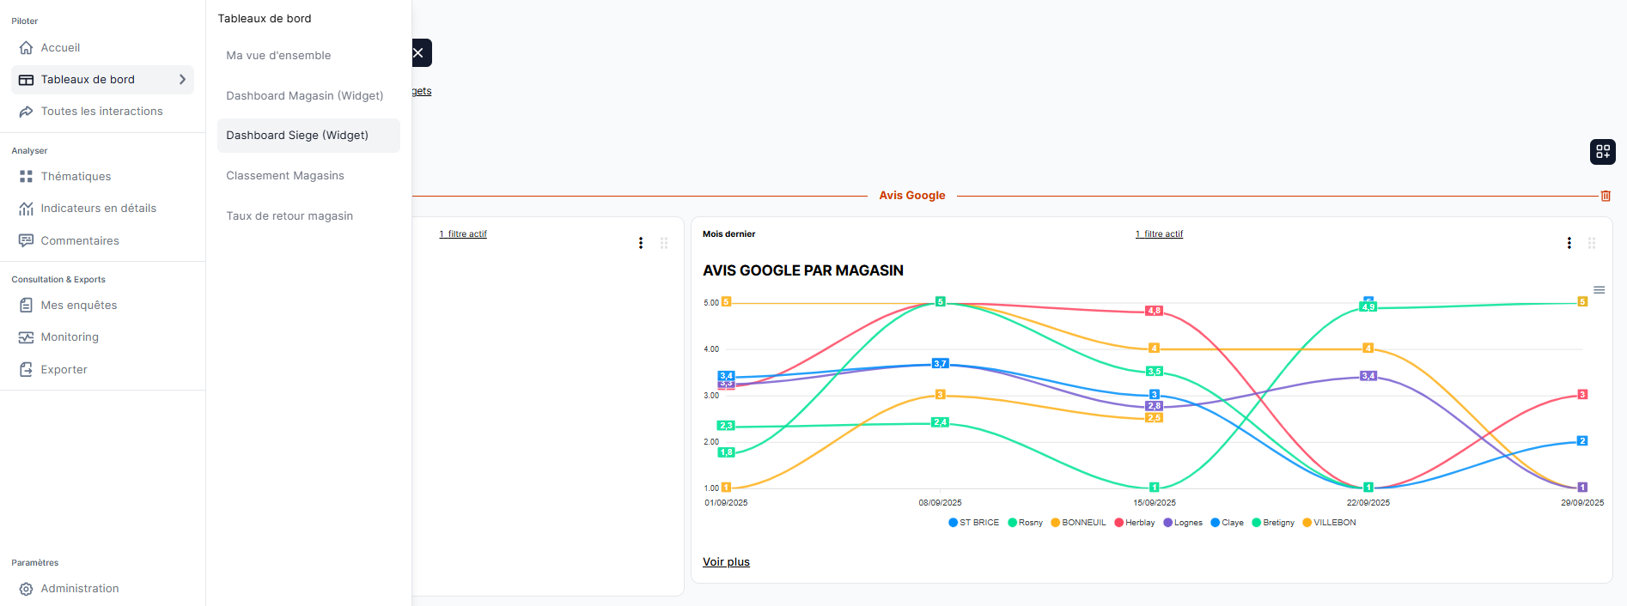Open three-dot menu of Avis Google par magasin
The width and height of the screenshot is (1627, 606).
pos(1569,243)
